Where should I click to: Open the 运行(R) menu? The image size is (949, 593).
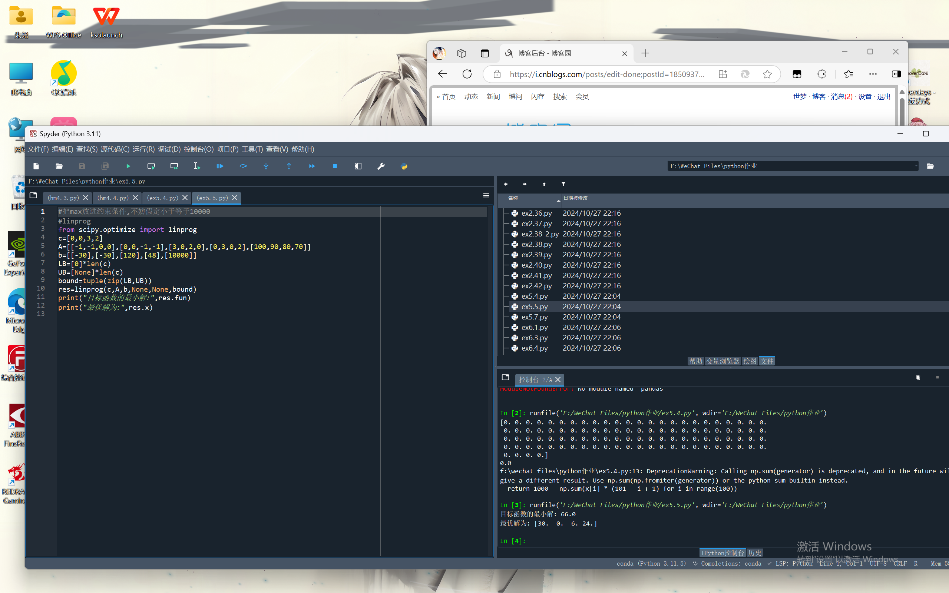pyautogui.click(x=143, y=149)
